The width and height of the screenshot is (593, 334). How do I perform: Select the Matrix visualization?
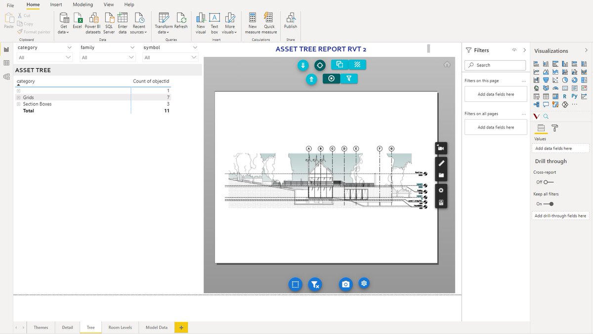pyautogui.click(x=555, y=96)
